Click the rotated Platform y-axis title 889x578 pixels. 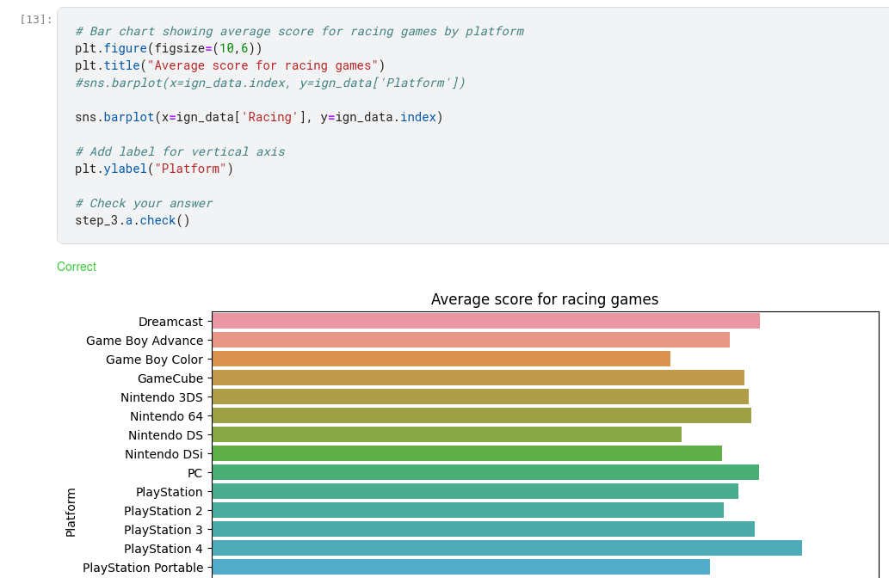(71, 513)
